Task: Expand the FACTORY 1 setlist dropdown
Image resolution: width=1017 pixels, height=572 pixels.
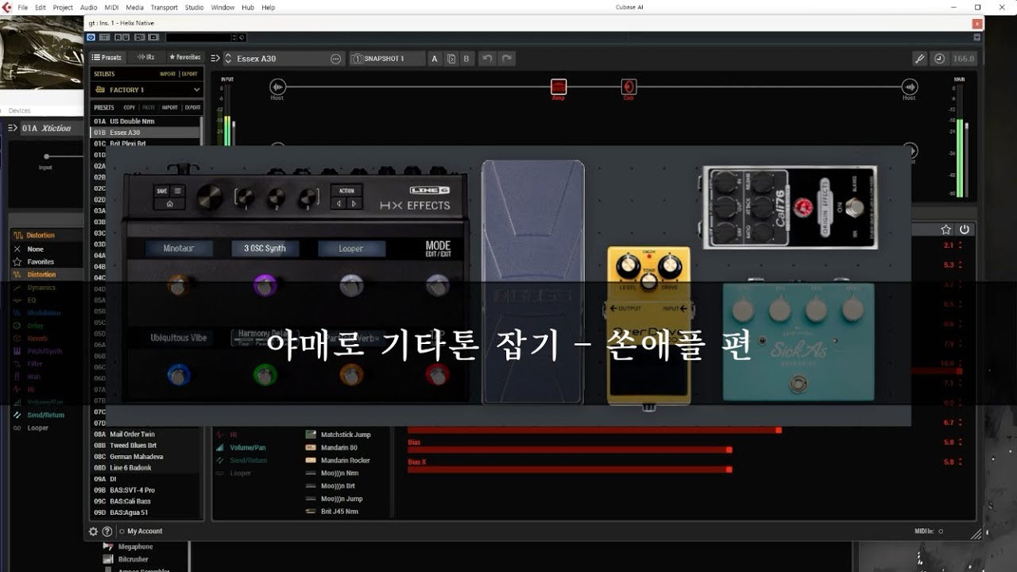Action: coord(146,90)
